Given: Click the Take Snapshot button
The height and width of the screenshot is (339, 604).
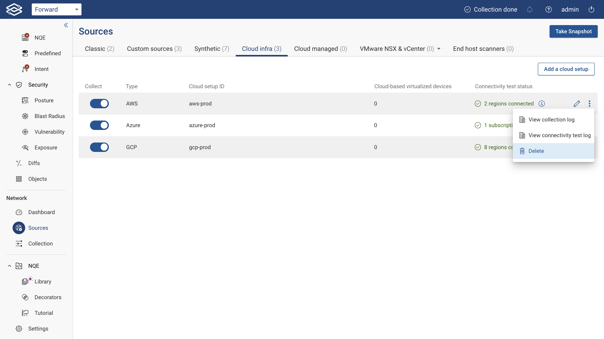Looking at the screenshot, I should coord(573,31).
